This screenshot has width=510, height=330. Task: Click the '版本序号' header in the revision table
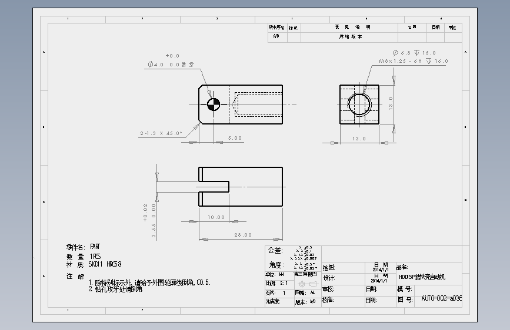point(276,28)
